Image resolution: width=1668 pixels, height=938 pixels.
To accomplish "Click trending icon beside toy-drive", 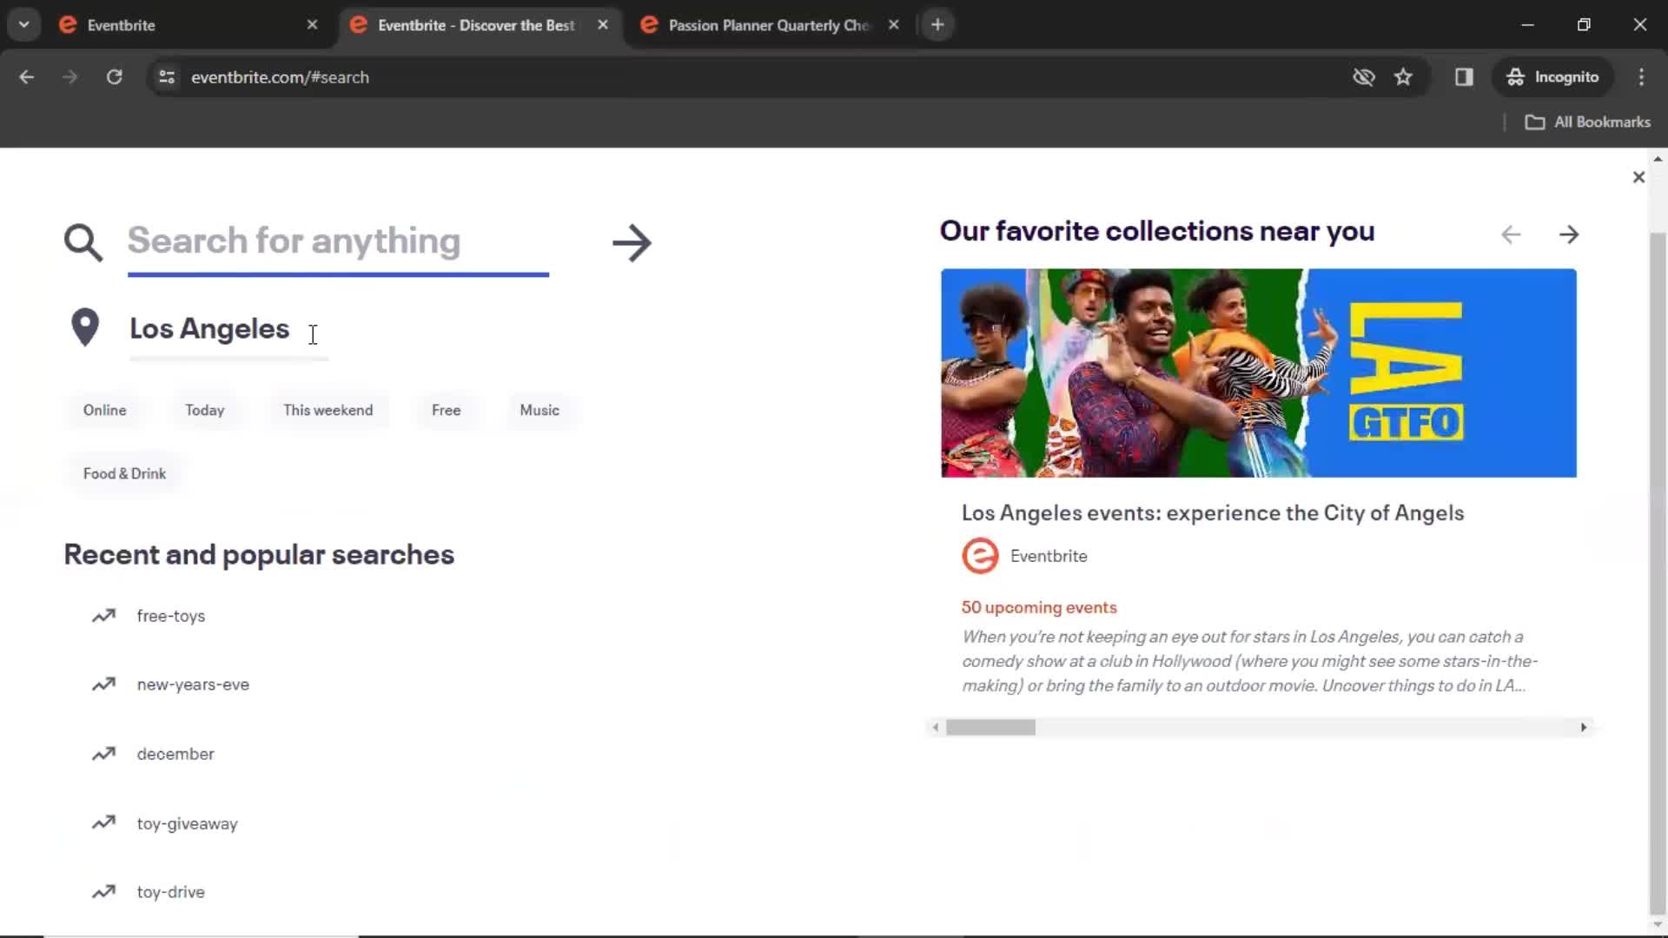I will pos(103,892).
